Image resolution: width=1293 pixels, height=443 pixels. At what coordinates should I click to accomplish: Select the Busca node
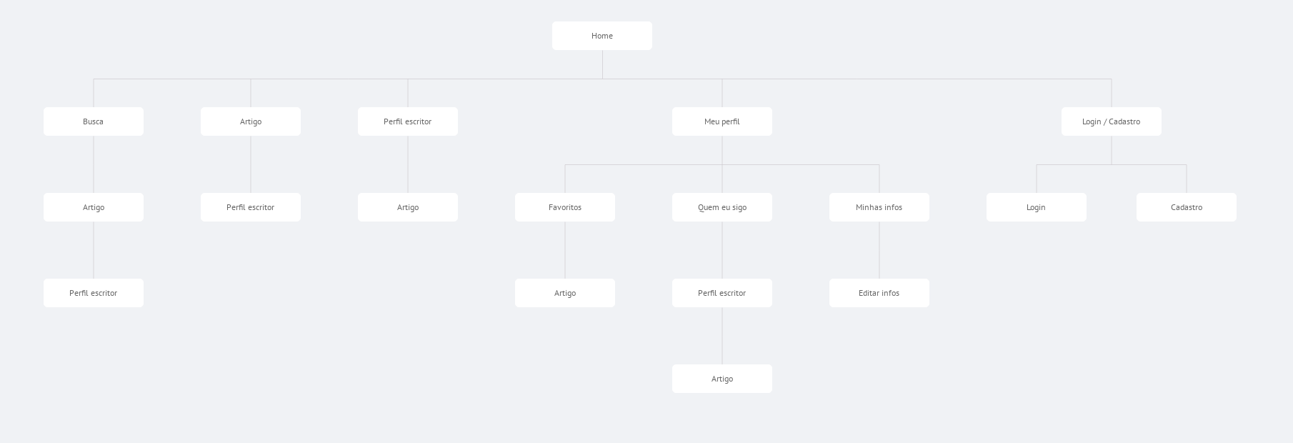[94, 121]
